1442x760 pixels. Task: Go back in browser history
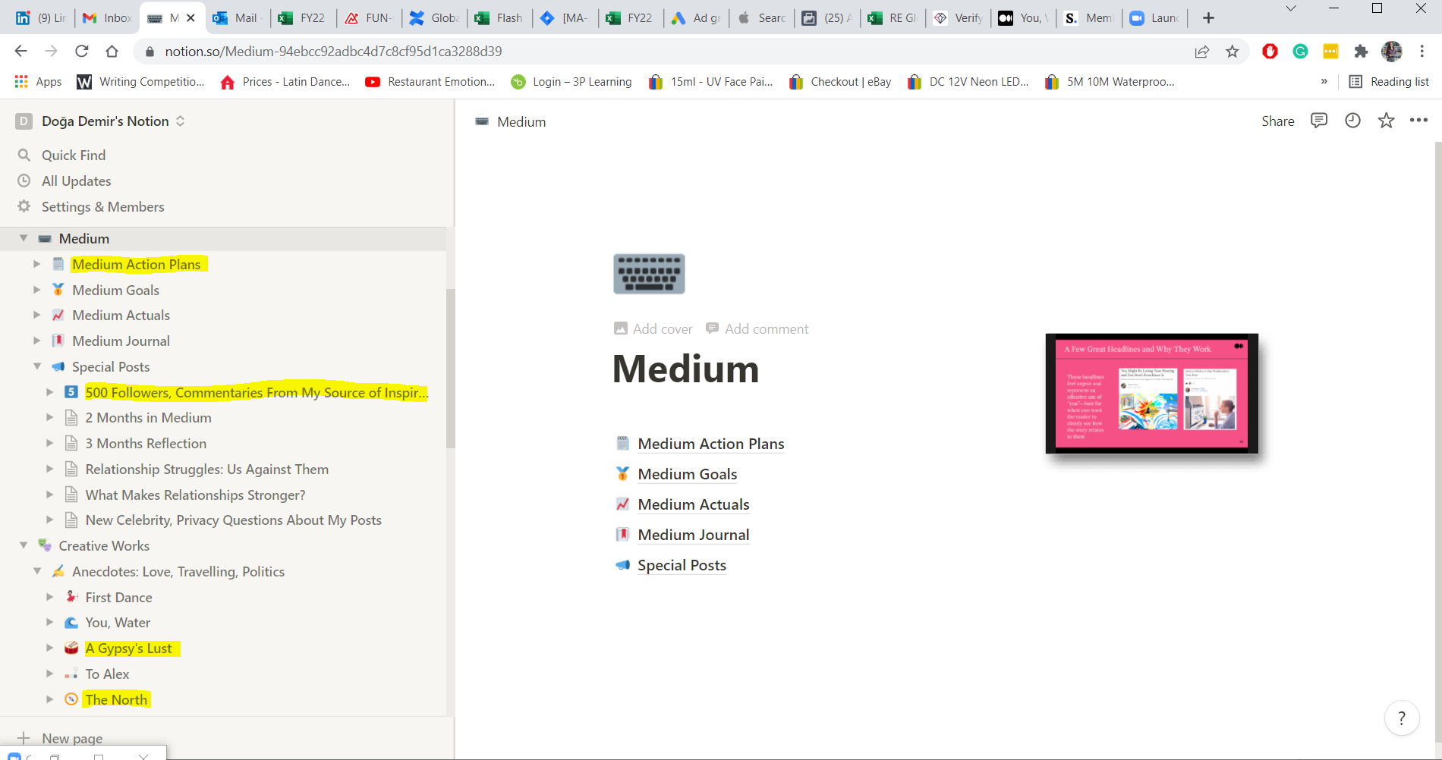[20, 51]
